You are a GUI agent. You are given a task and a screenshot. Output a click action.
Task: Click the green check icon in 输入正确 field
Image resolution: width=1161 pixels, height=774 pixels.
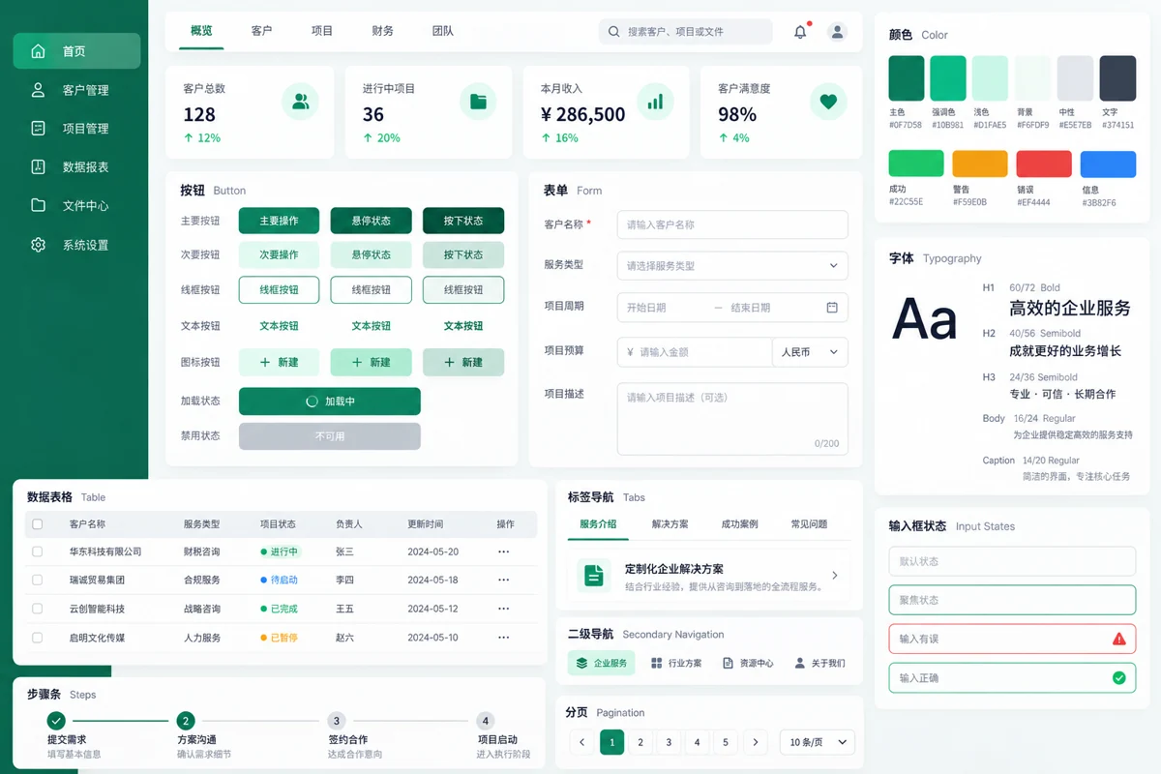tap(1119, 678)
